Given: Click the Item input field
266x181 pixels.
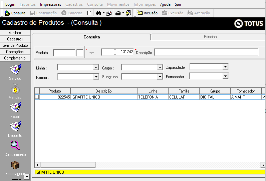Looking at the screenshot, I should 117,52.
